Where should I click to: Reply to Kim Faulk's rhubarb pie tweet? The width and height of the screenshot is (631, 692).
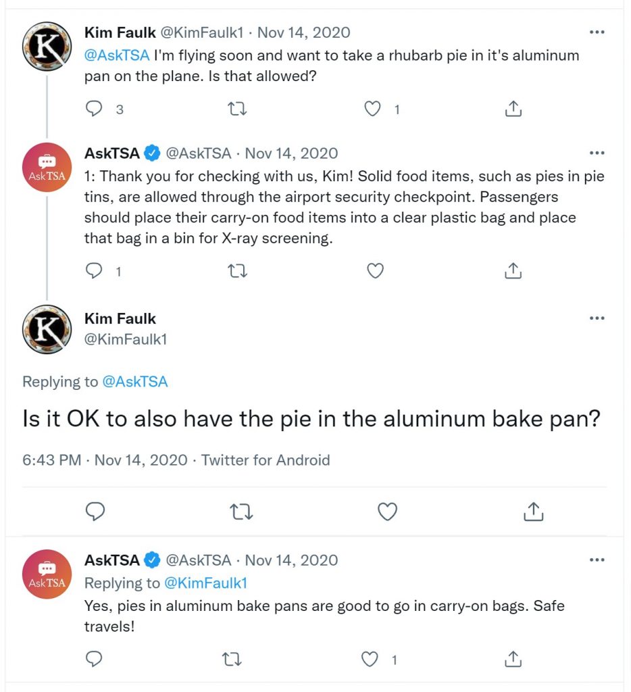pos(93,109)
